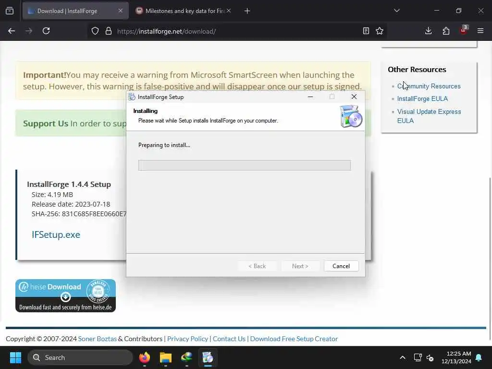Click the Other Resources heading
The width and height of the screenshot is (492, 369).
pyautogui.click(x=417, y=69)
